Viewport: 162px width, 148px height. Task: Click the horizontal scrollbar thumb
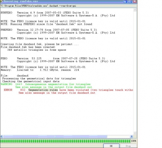click(x=55, y=136)
